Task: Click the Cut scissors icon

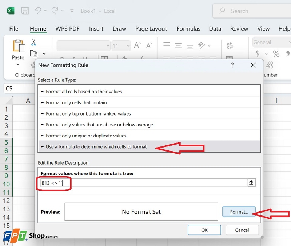Action: (x=33, y=42)
